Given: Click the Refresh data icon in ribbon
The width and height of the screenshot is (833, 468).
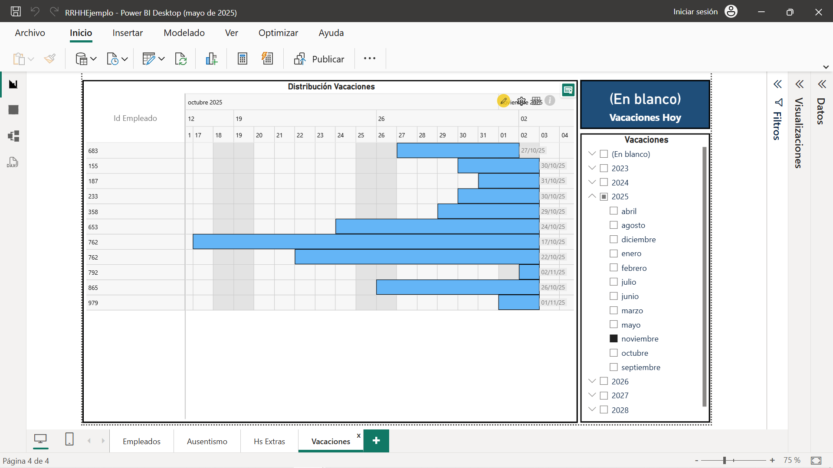Looking at the screenshot, I should click(180, 59).
